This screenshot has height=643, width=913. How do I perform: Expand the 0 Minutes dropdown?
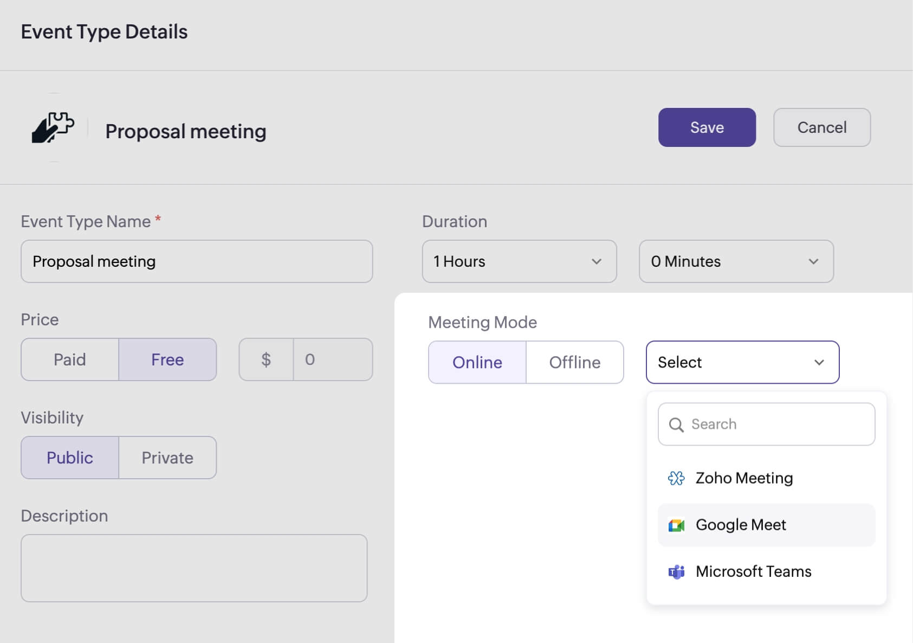[x=736, y=261]
